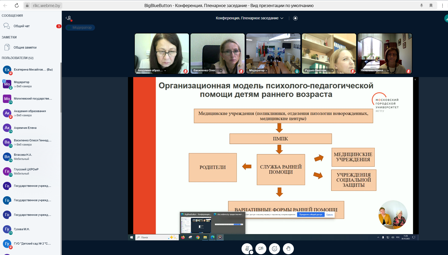This screenshot has height=255, width=448.
Task: Open Общий чат public chat
Action: (x=21, y=26)
